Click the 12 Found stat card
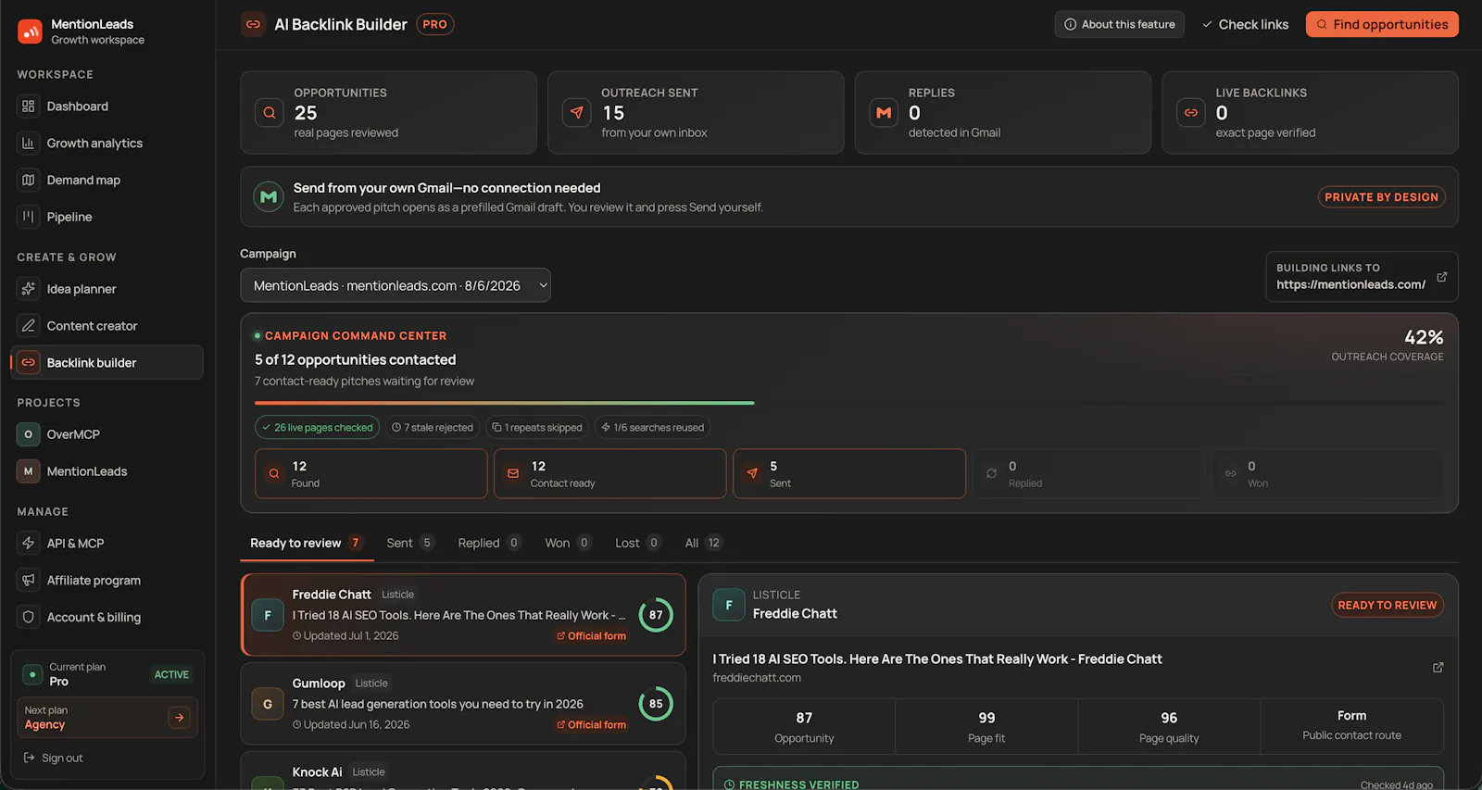 click(x=370, y=474)
